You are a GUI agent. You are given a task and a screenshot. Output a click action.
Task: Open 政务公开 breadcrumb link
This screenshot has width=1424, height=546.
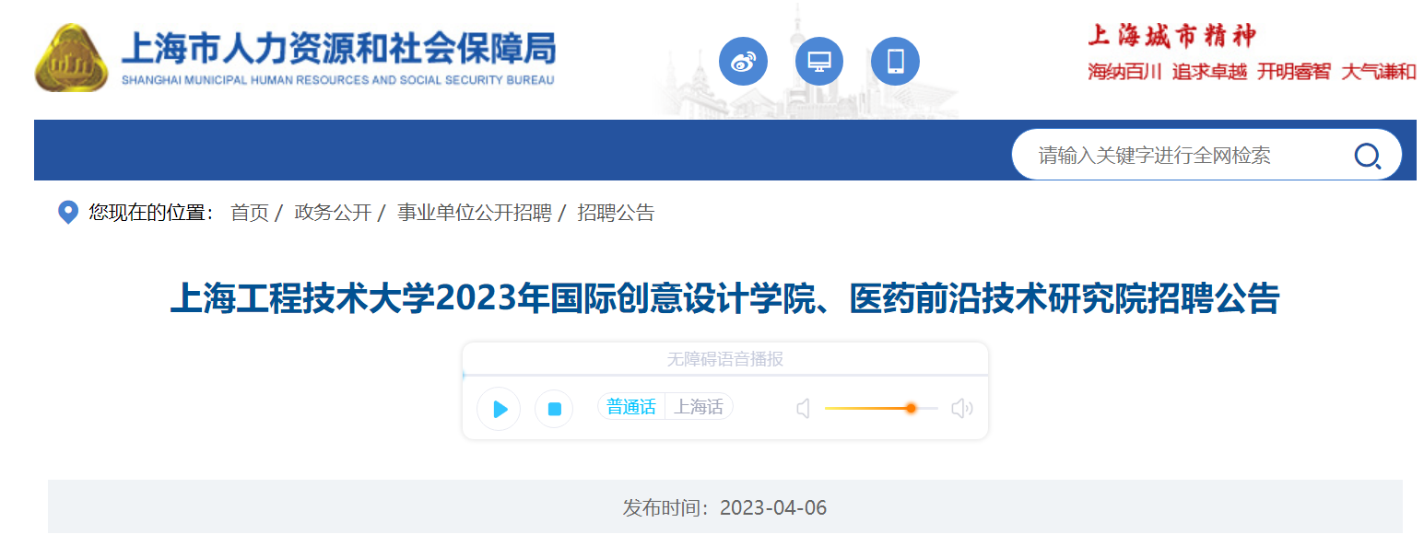333,213
